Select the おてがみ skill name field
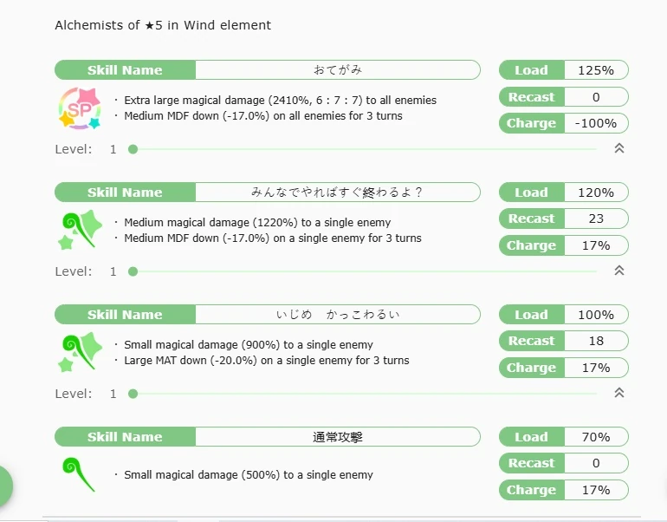 337,70
